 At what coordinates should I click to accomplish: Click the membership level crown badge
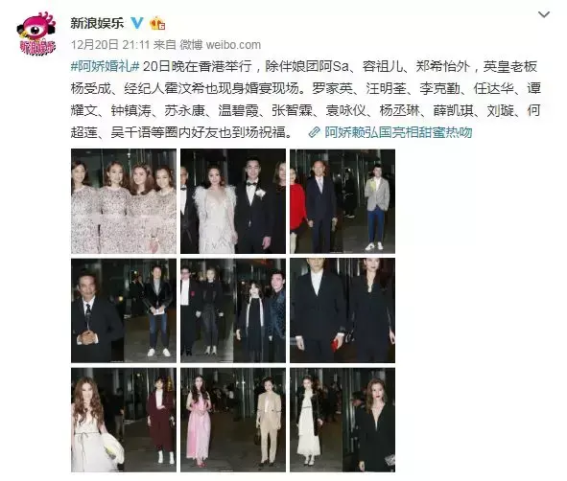pyautogui.click(x=157, y=23)
